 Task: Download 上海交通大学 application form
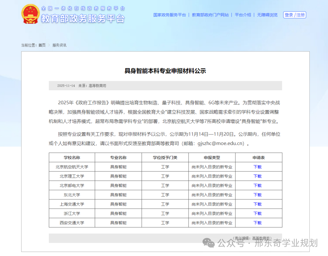pyautogui.click(x=258, y=204)
